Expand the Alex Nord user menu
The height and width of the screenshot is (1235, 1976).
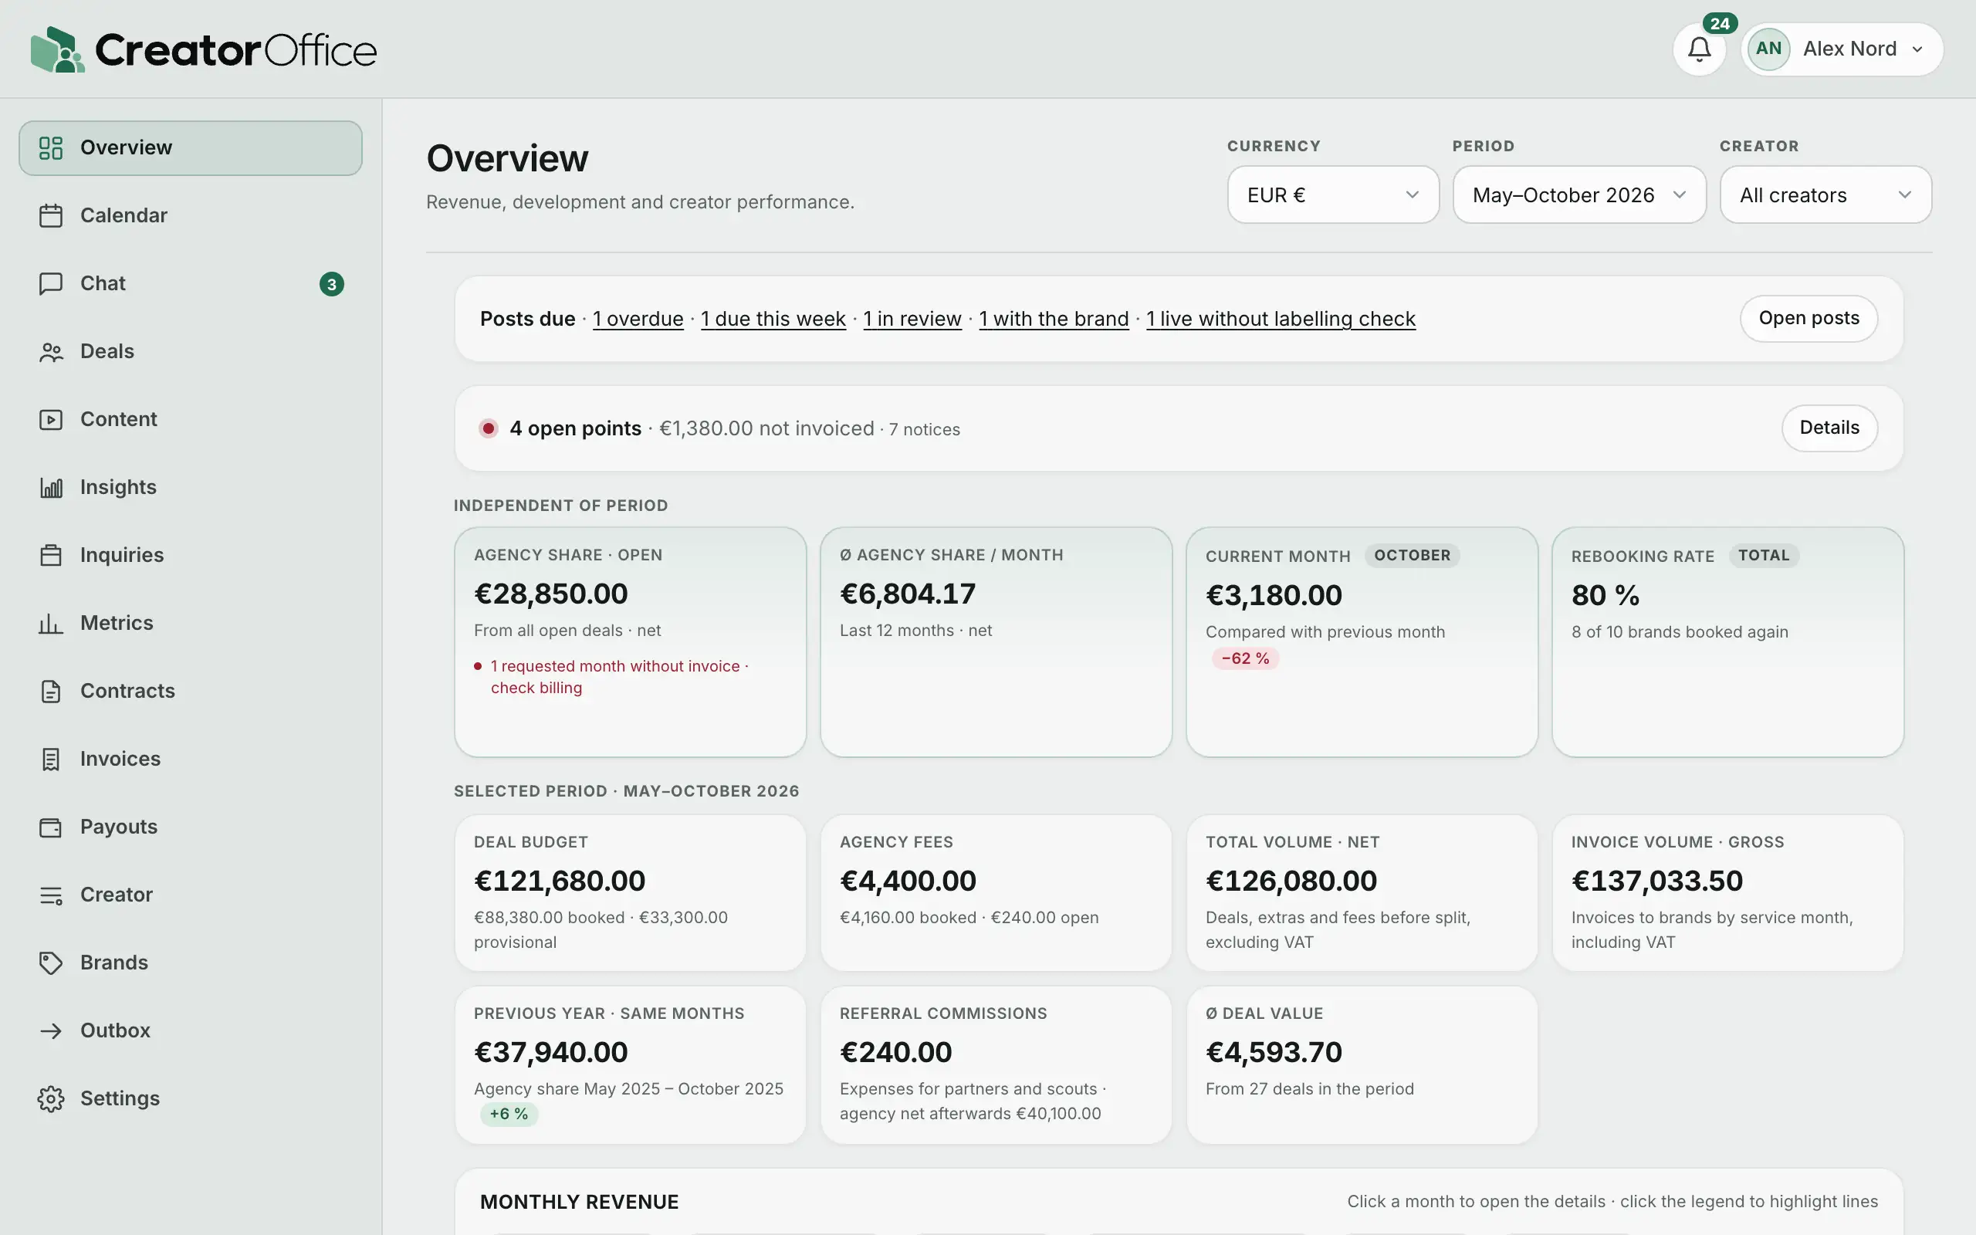(x=1842, y=49)
